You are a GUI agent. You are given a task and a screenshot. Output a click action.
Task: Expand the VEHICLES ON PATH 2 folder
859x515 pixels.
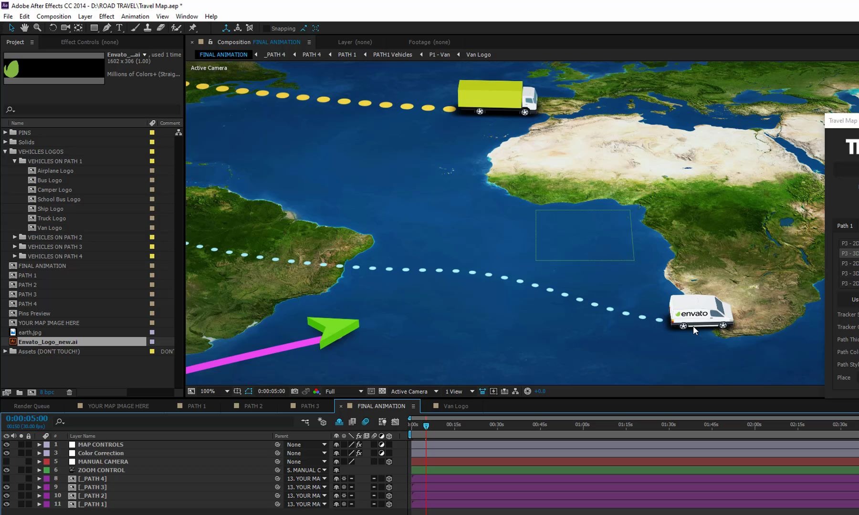click(x=15, y=237)
